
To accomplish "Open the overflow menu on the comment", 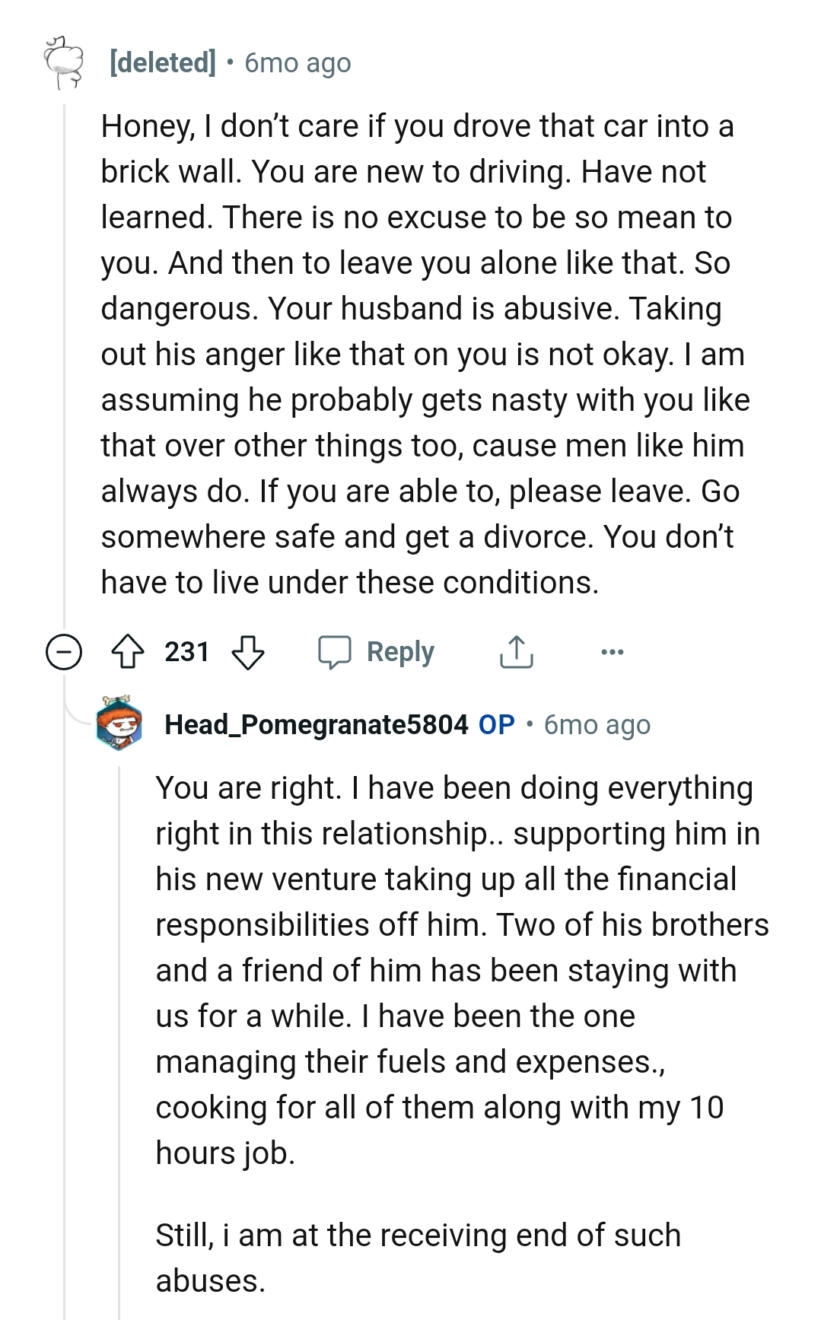I will pos(614,652).
